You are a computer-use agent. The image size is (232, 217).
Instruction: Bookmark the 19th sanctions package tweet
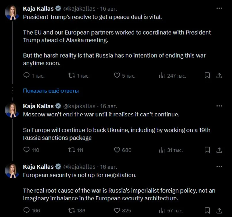pos(207,150)
